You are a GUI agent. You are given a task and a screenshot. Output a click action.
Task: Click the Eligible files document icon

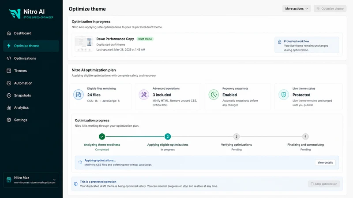pyautogui.click(x=79, y=95)
